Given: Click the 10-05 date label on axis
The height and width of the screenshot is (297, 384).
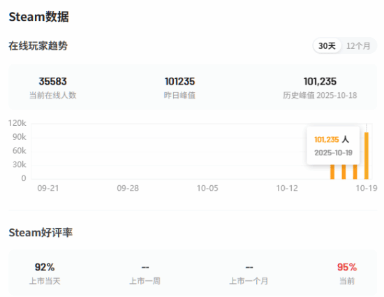Looking at the screenshot, I should (x=207, y=188).
